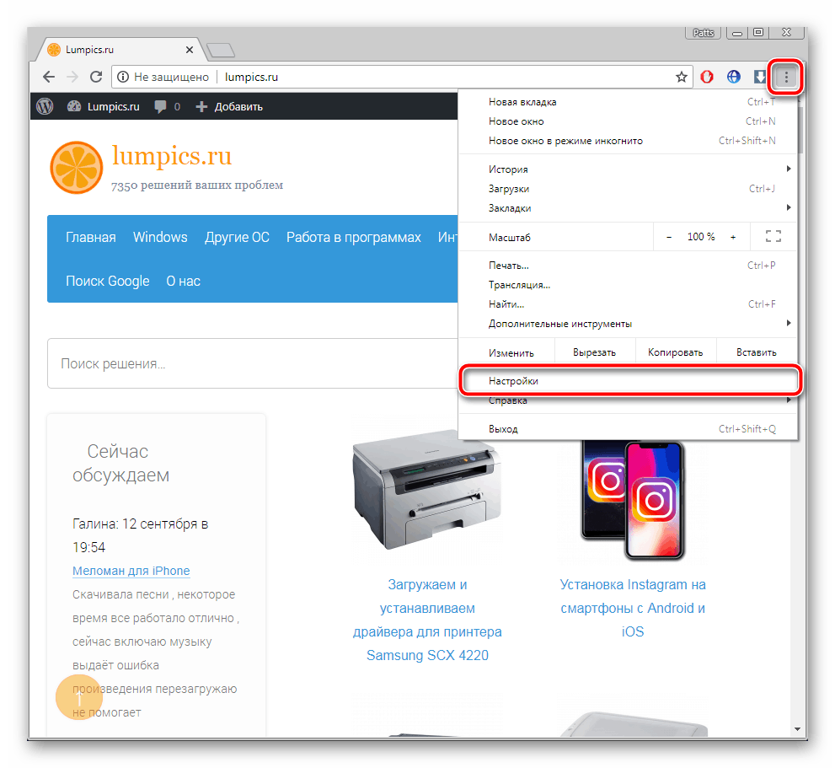Click 'Копировать' in the edit row

(675, 352)
